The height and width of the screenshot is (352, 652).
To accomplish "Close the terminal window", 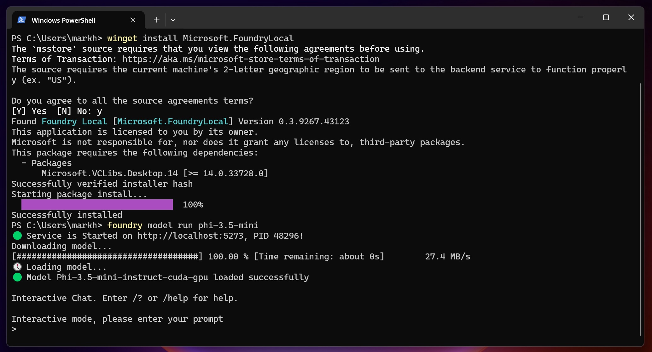I will (x=631, y=18).
